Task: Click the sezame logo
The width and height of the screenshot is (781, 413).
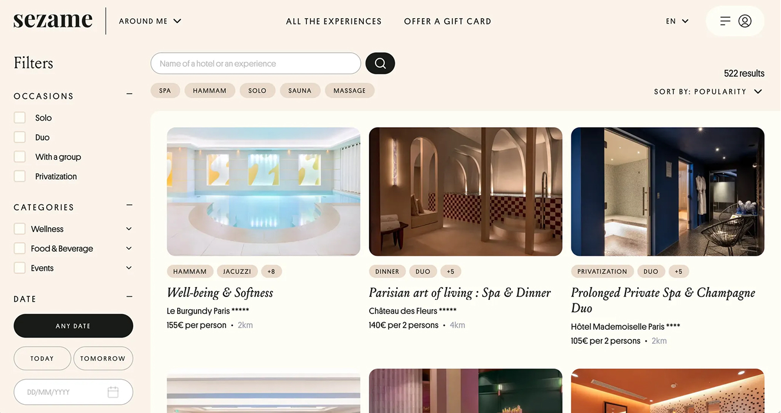Action: pyautogui.click(x=53, y=21)
